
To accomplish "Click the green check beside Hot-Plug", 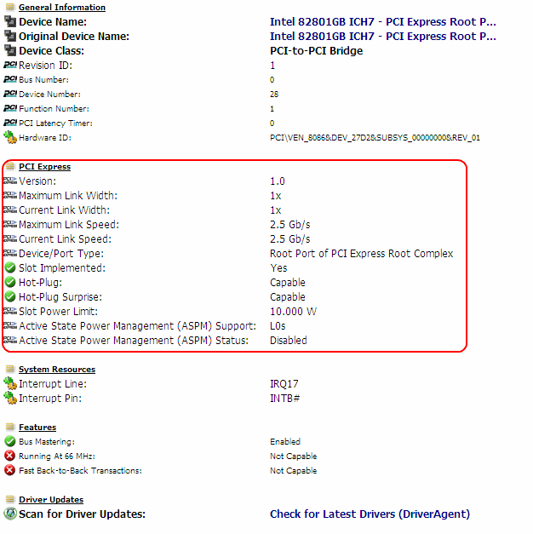I will point(10,282).
